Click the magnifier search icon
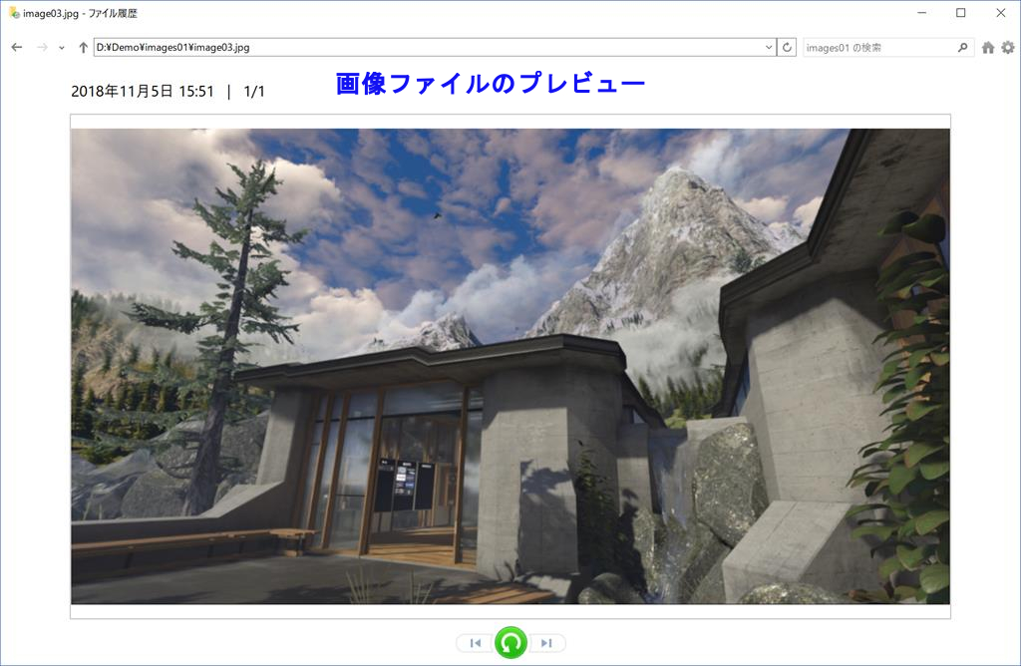Screen dimensions: 1021x666 [x=963, y=47]
